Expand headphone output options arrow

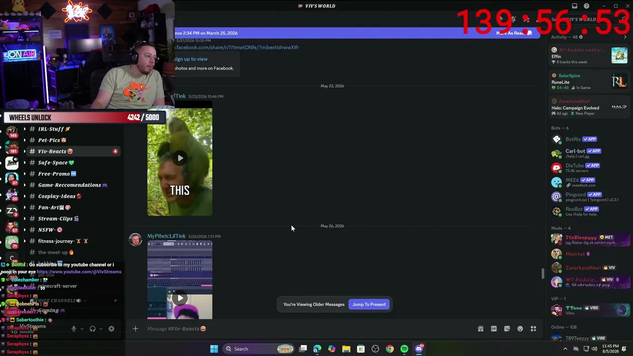[101, 329]
